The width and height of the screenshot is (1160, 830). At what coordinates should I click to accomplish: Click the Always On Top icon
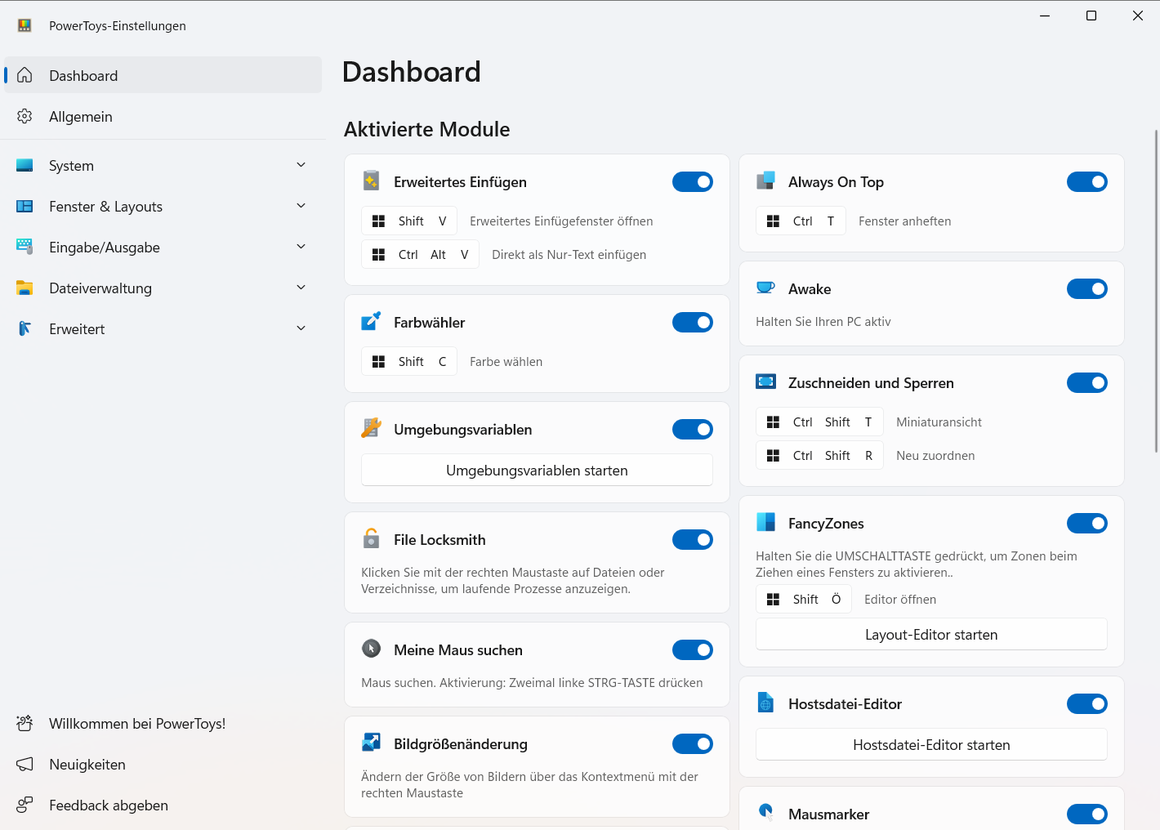point(765,181)
